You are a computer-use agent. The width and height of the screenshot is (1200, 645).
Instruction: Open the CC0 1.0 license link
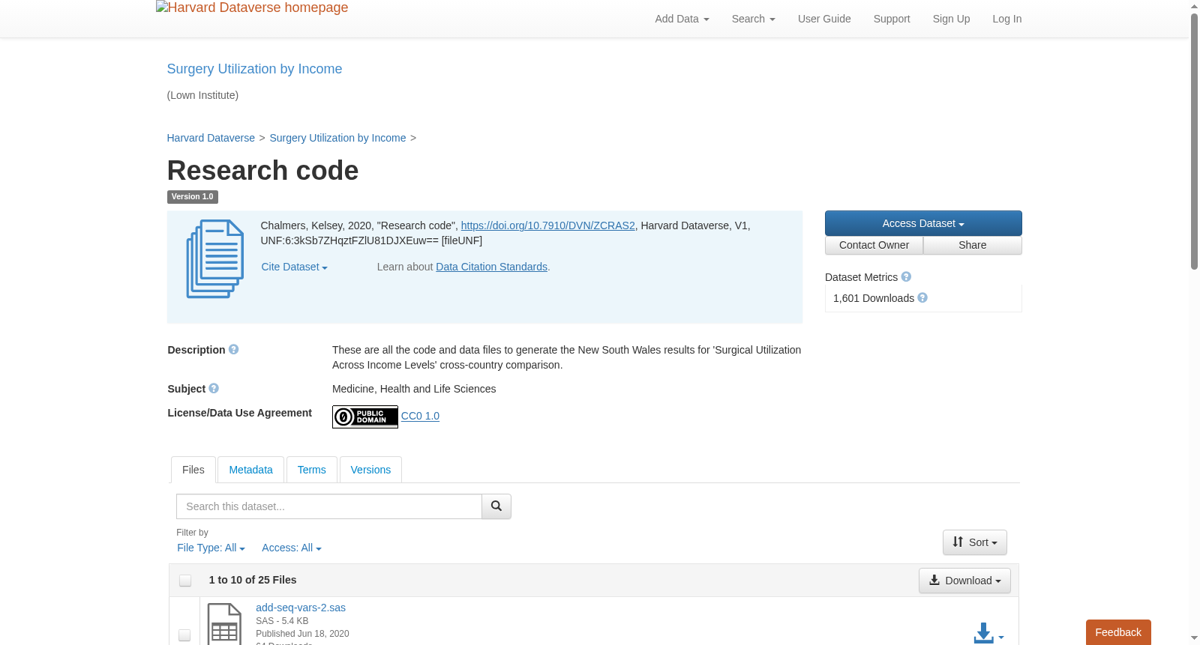pos(420,416)
